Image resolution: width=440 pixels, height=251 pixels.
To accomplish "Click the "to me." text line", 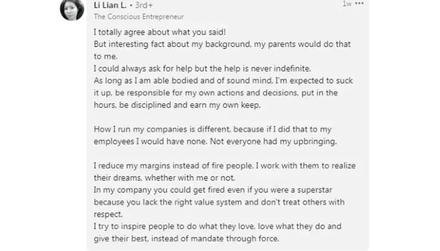I will tap(106, 57).
